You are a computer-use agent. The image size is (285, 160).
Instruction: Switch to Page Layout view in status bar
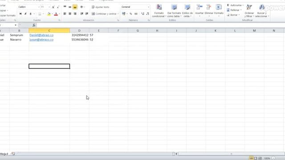(x=256, y=158)
